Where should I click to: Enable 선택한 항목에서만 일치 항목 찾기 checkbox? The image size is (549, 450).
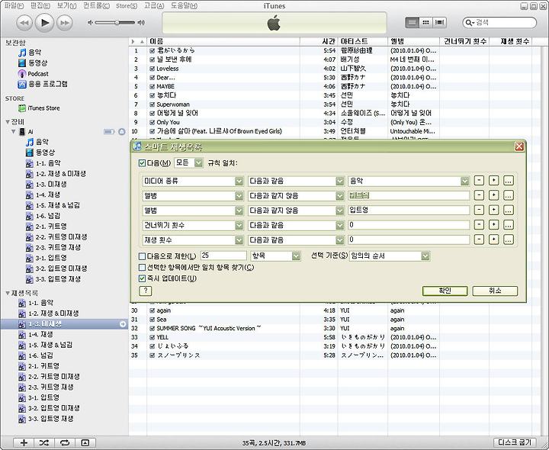(142, 268)
